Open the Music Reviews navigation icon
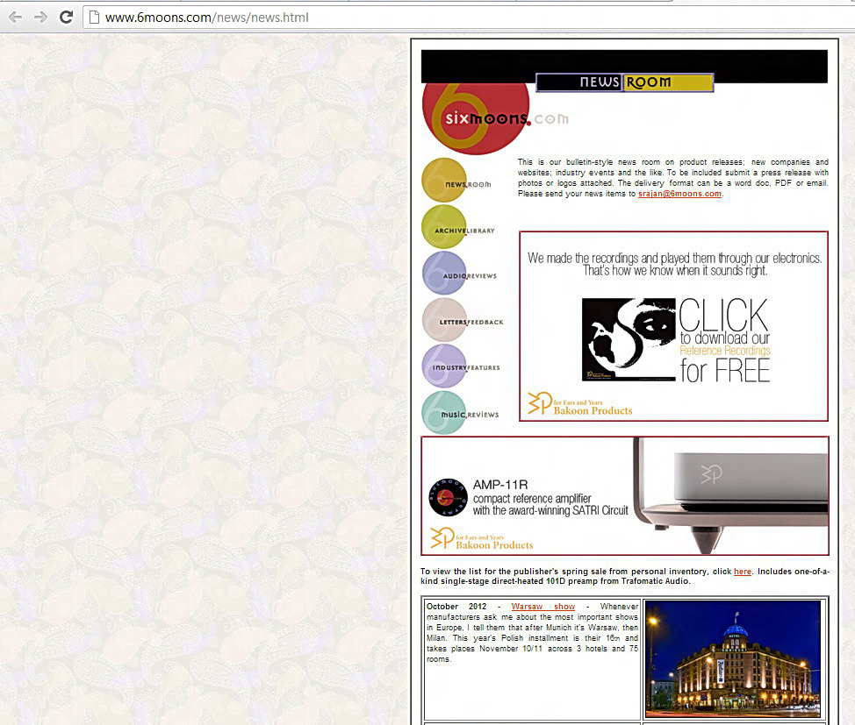This screenshot has height=725, width=855. [444, 413]
